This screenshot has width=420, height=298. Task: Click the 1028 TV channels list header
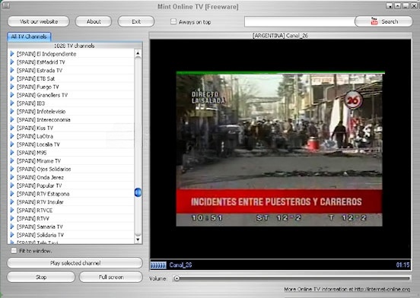[75, 46]
